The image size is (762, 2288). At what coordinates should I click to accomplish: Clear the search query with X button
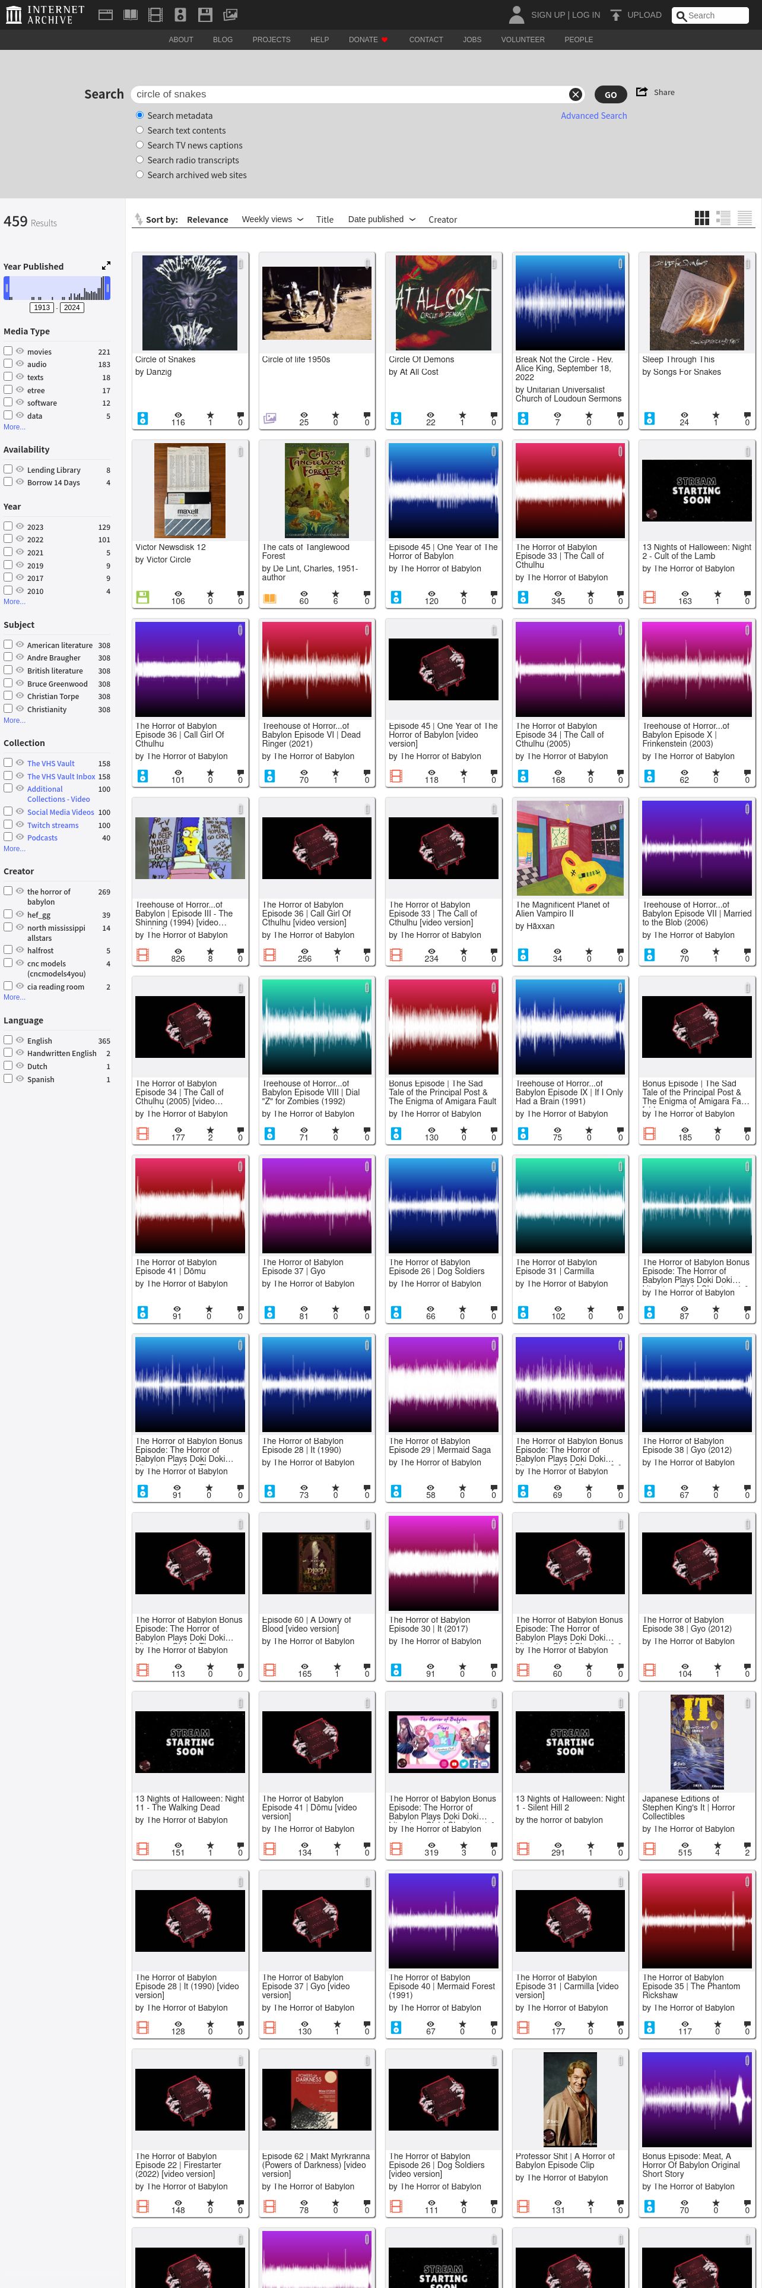(575, 94)
